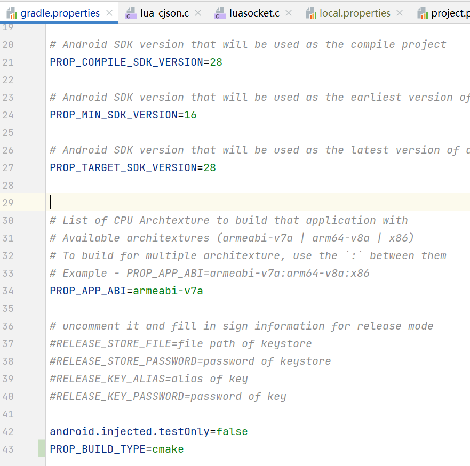
Task: Close the gradle.properties tab
Action: [109, 13]
